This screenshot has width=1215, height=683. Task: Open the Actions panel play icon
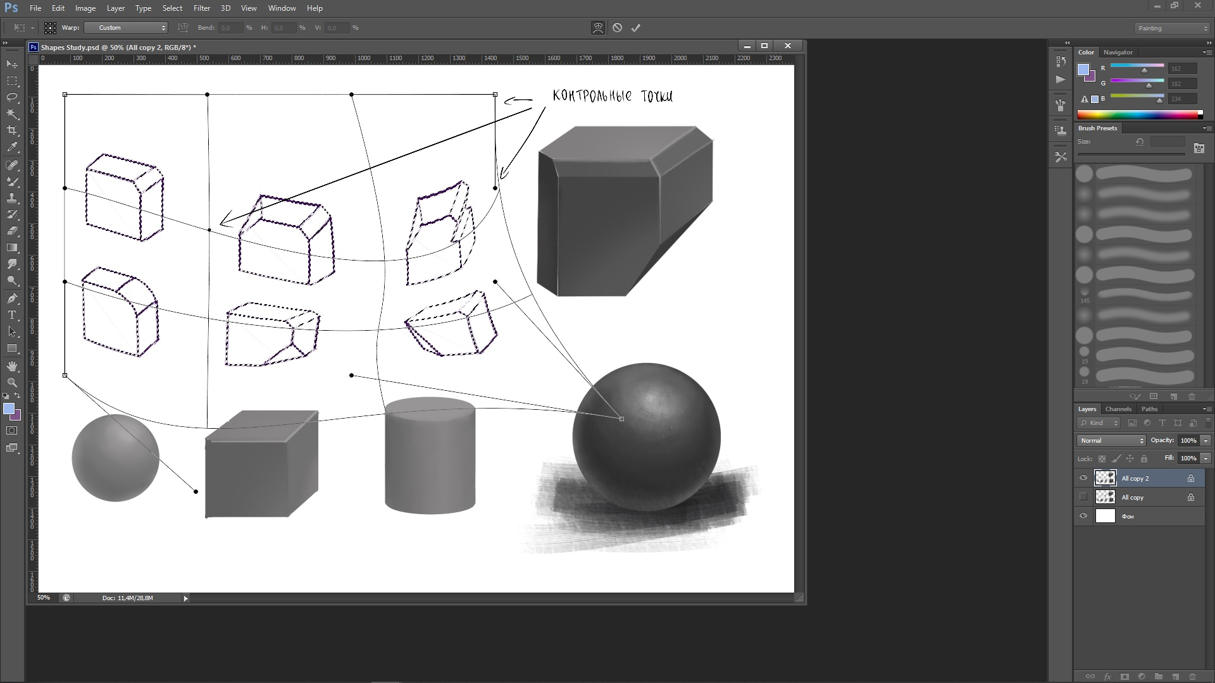1061,80
